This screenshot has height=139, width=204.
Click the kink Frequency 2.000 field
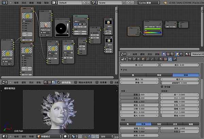coord(180,128)
